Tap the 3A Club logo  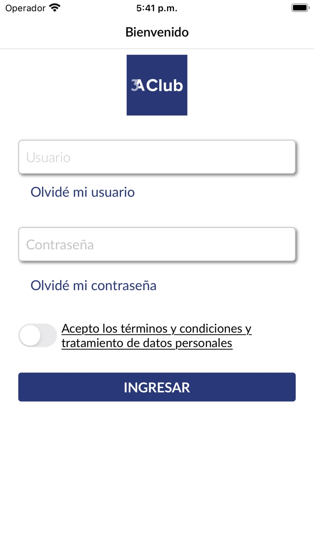[157, 85]
